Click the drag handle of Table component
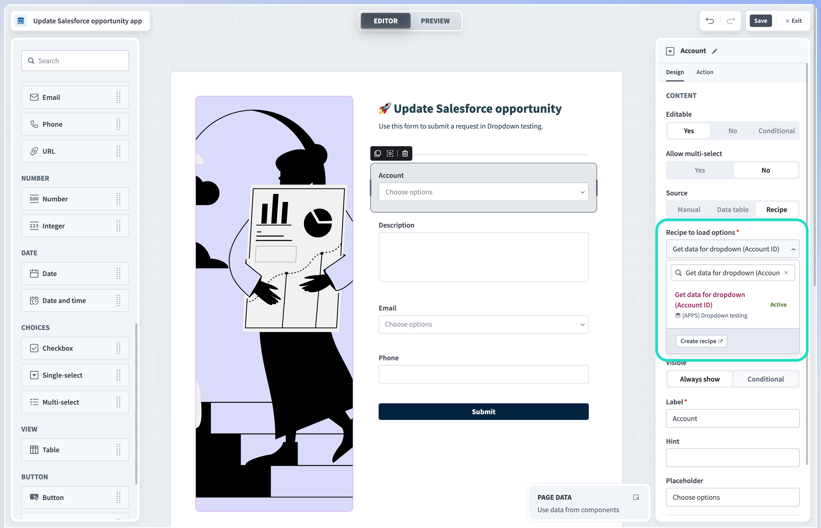 118,450
